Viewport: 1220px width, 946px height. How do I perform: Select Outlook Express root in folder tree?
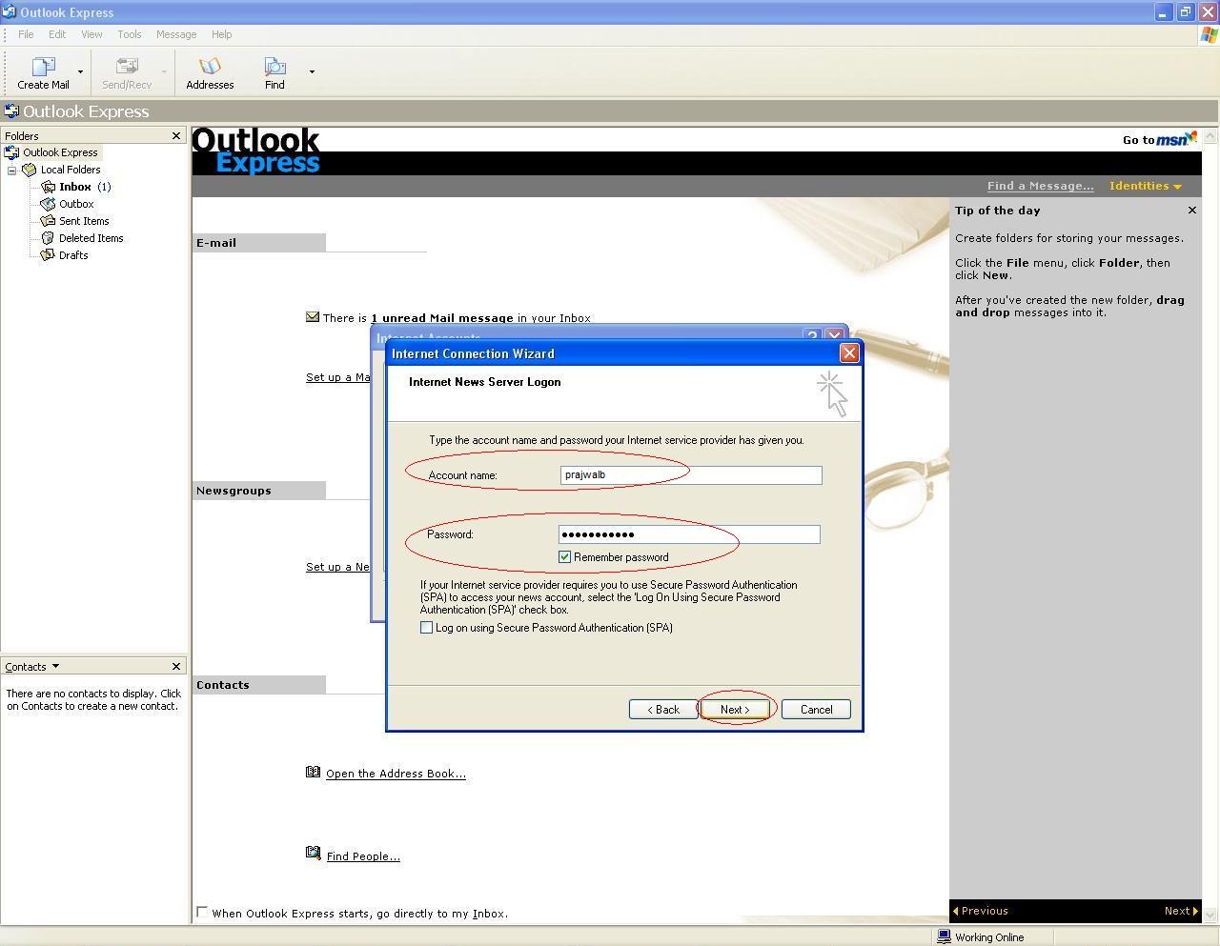[x=59, y=152]
